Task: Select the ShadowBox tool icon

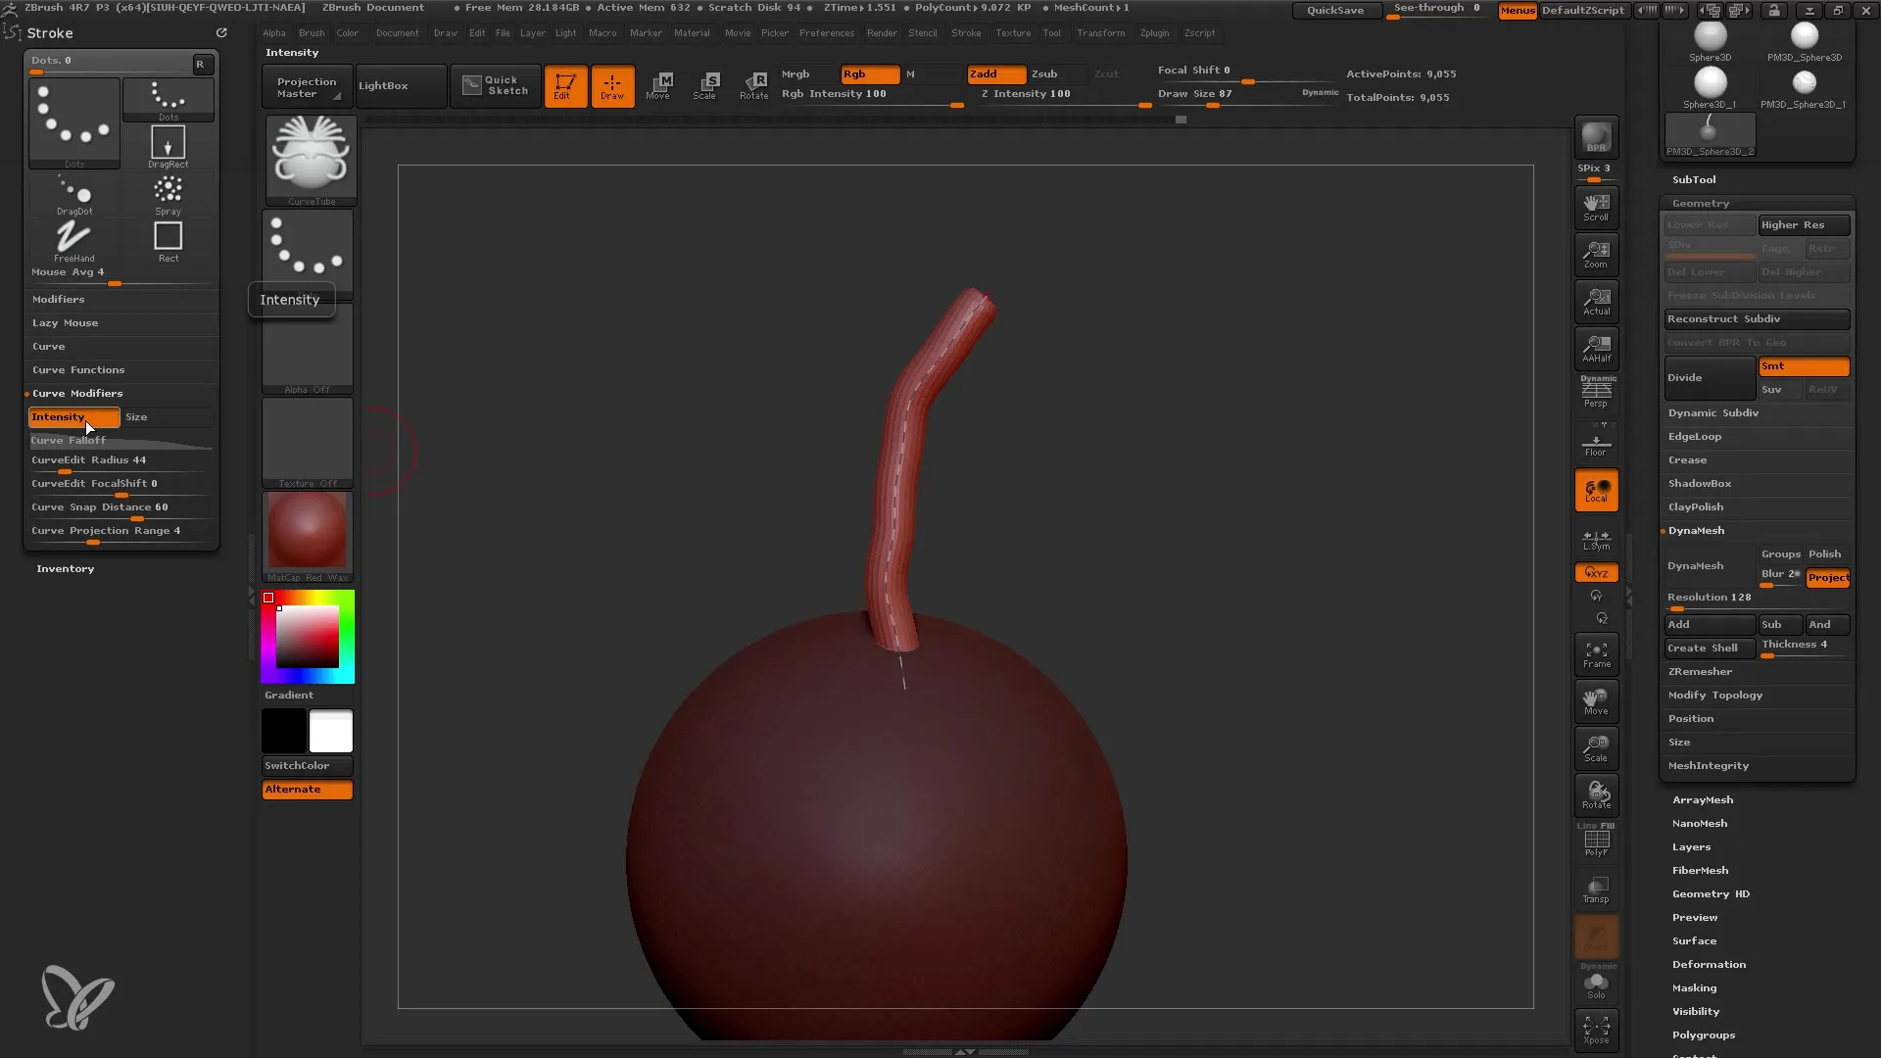Action: (x=1700, y=483)
